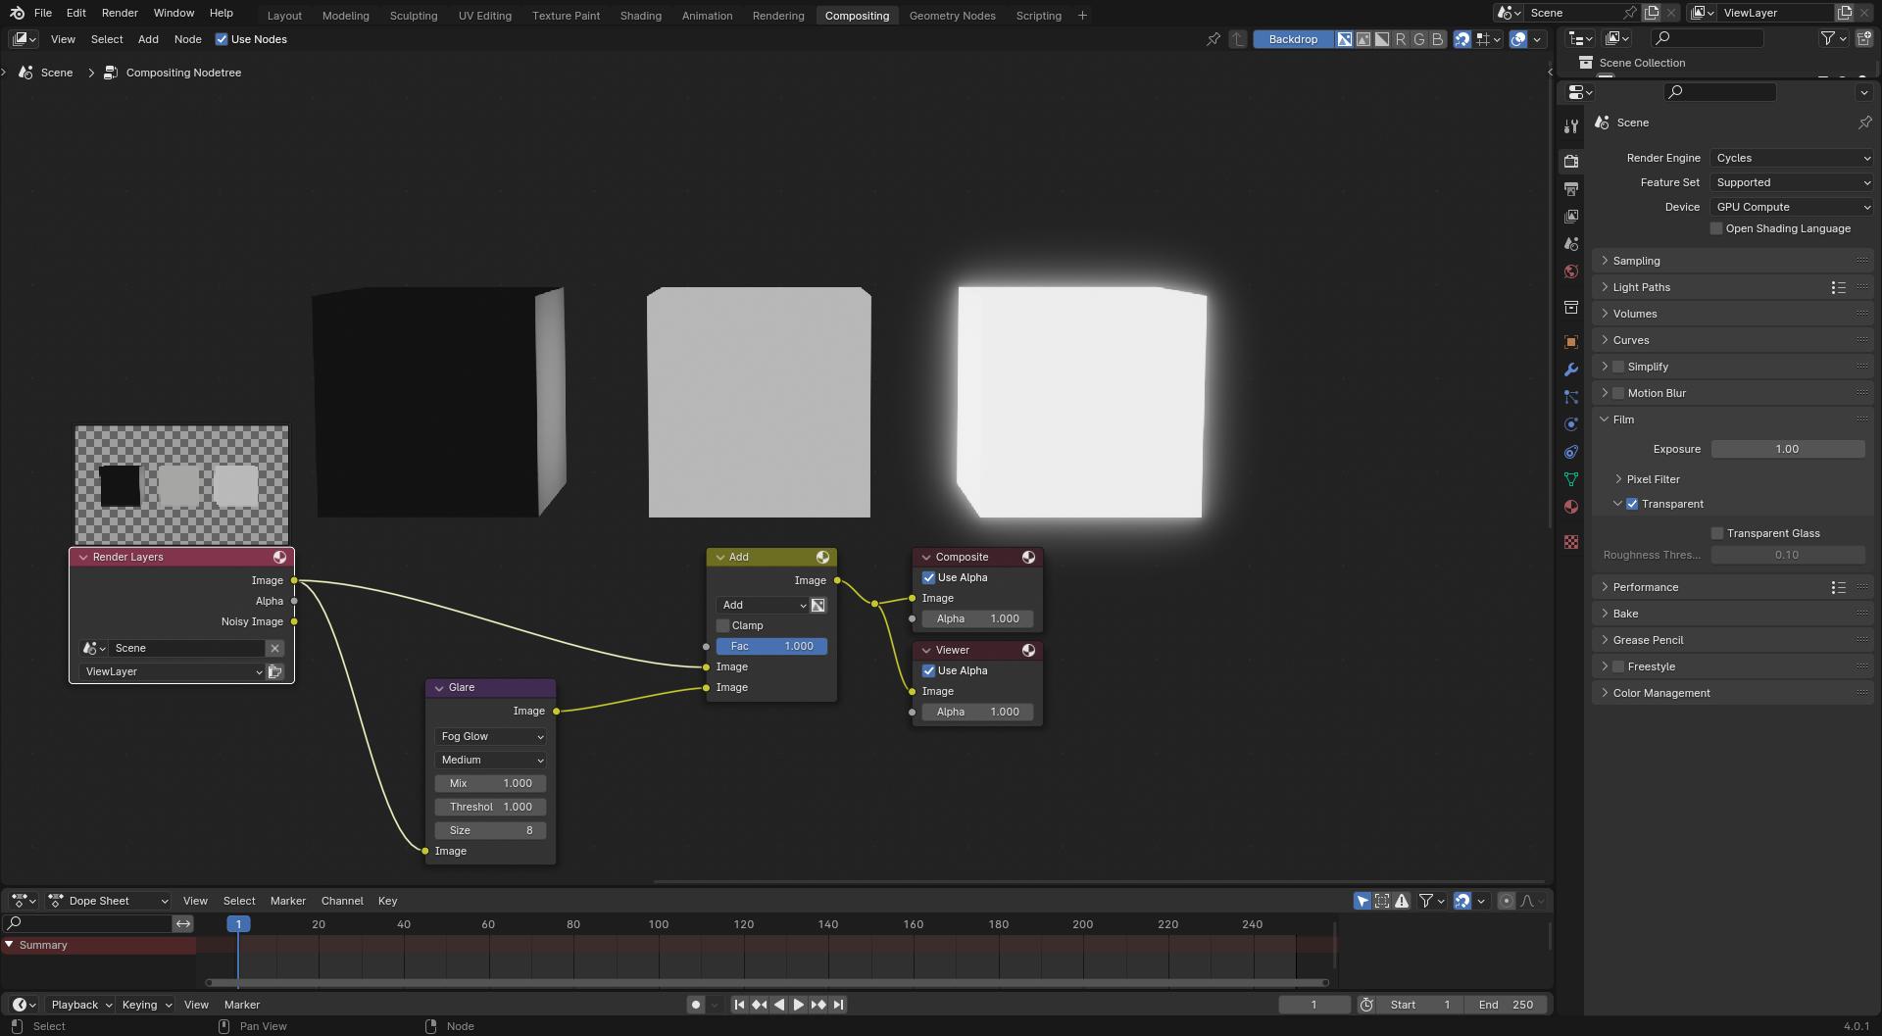Open the Render menu
The image size is (1882, 1036).
click(x=120, y=13)
